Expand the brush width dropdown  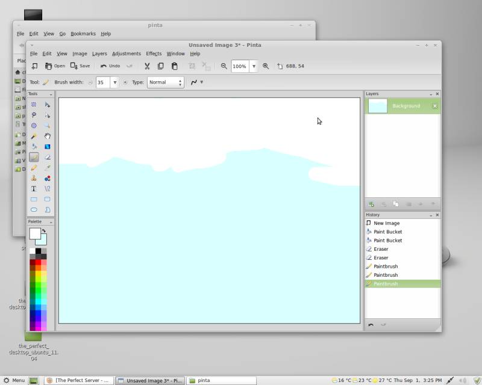coord(114,82)
